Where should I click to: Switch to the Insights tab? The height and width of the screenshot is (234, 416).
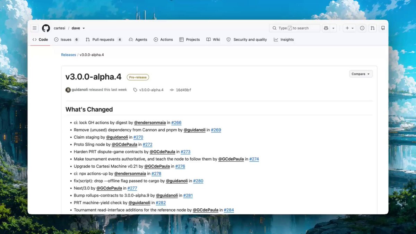click(x=284, y=40)
